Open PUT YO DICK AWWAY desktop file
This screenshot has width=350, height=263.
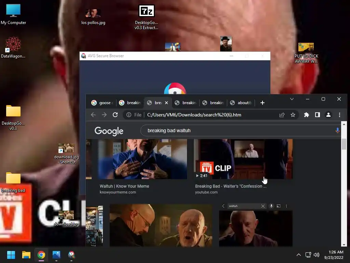[306, 53]
